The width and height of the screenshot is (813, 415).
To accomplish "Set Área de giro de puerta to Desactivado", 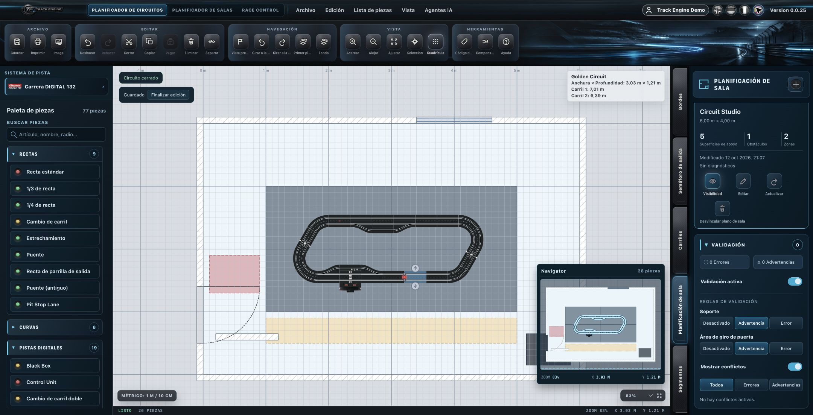I will pos(716,348).
